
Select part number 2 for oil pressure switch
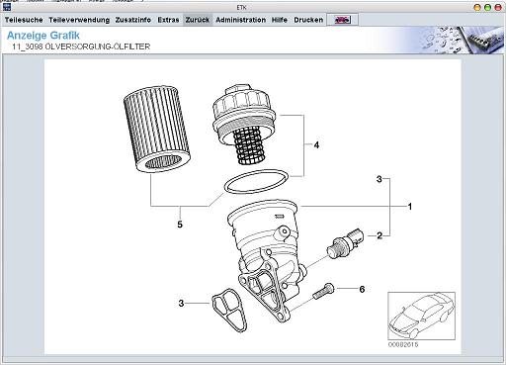379,235
